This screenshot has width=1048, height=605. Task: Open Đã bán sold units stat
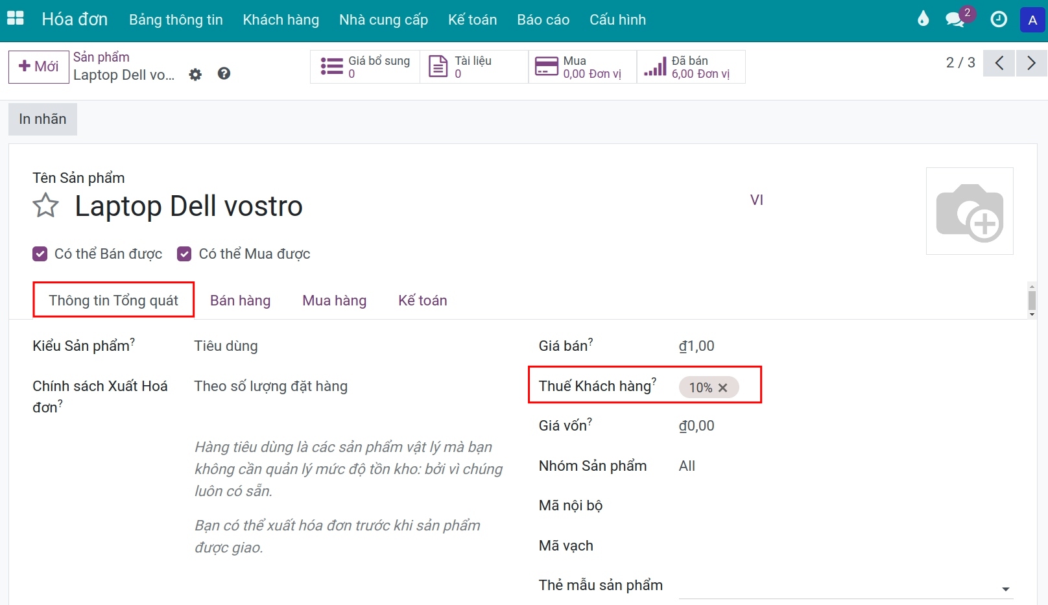click(691, 67)
